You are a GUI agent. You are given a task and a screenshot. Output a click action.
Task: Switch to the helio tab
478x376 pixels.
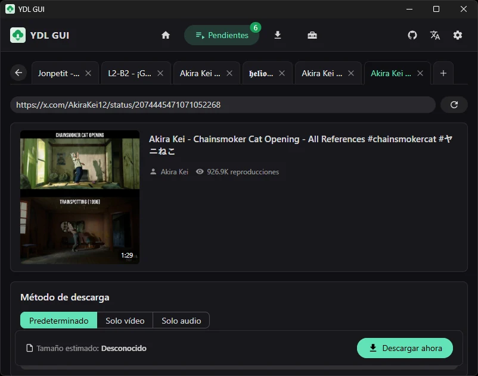[261, 73]
